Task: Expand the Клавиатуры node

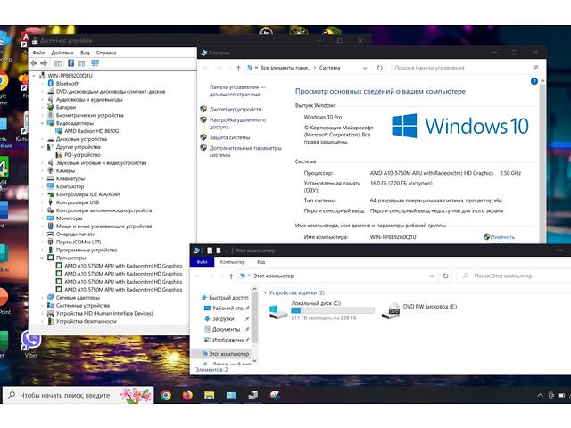Action: point(42,178)
